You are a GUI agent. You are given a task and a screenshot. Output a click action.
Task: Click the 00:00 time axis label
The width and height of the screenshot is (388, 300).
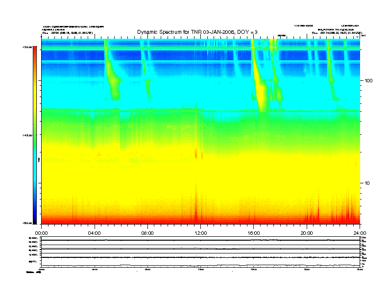point(41,233)
